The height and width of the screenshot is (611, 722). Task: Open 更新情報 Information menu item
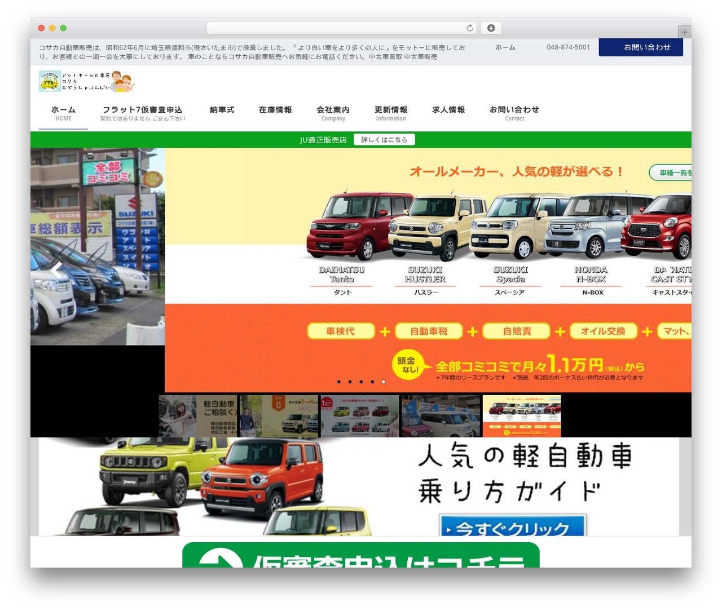click(x=391, y=113)
